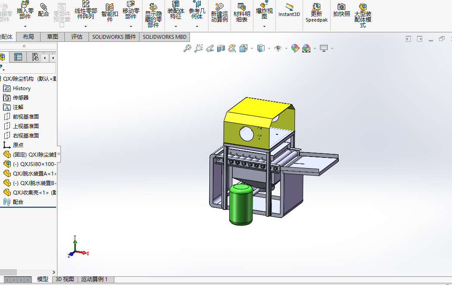Open the SOLIDWORKS 插件 tab
This screenshot has height=285, width=452.
click(x=114, y=37)
